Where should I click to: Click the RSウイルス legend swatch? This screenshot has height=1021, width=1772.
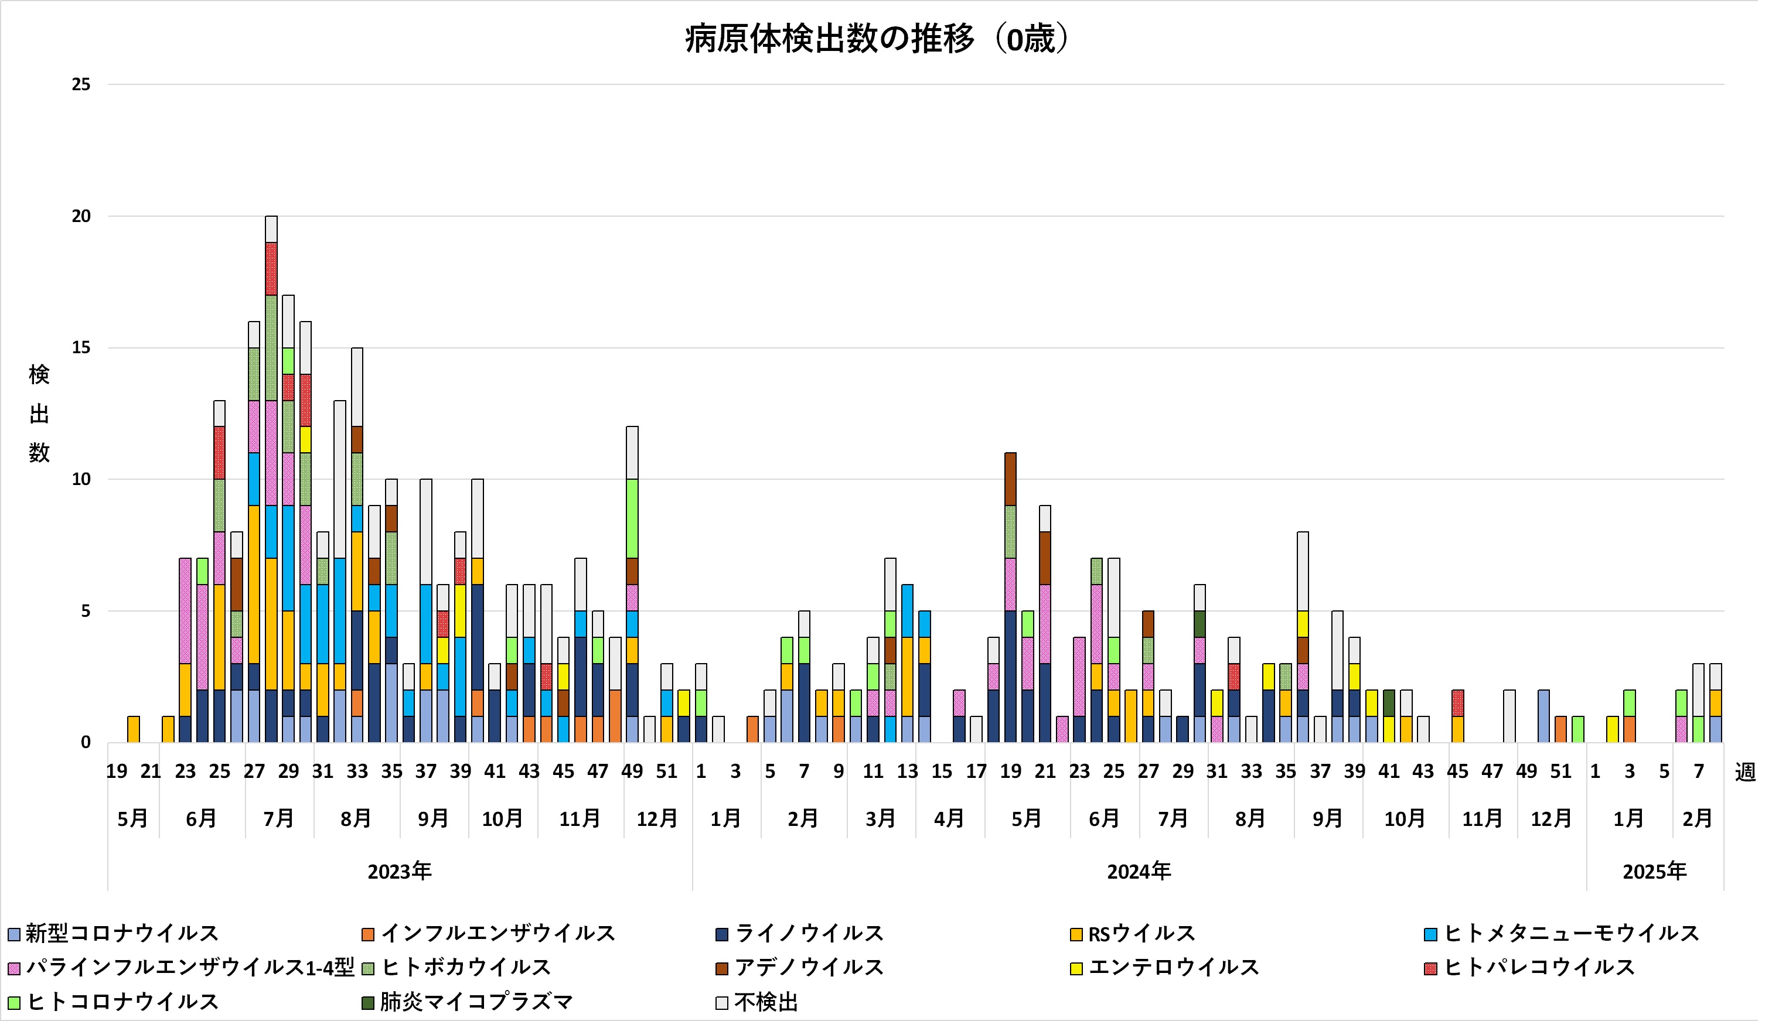[x=1076, y=934]
